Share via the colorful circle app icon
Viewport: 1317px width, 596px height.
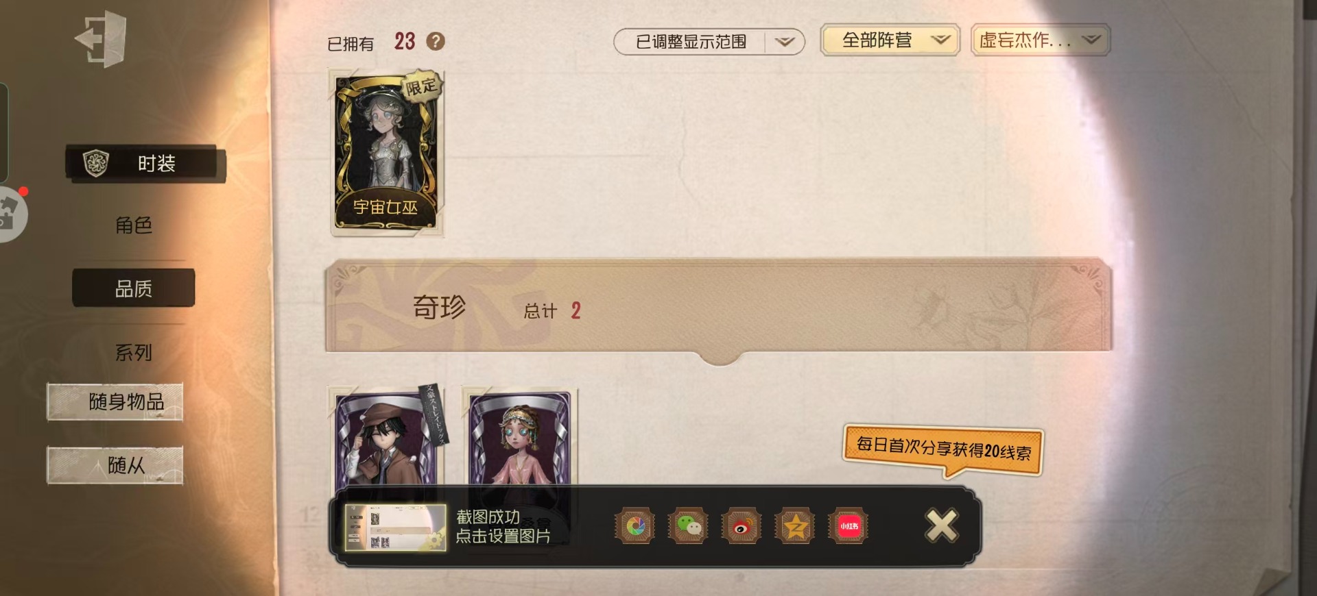pyautogui.click(x=634, y=526)
